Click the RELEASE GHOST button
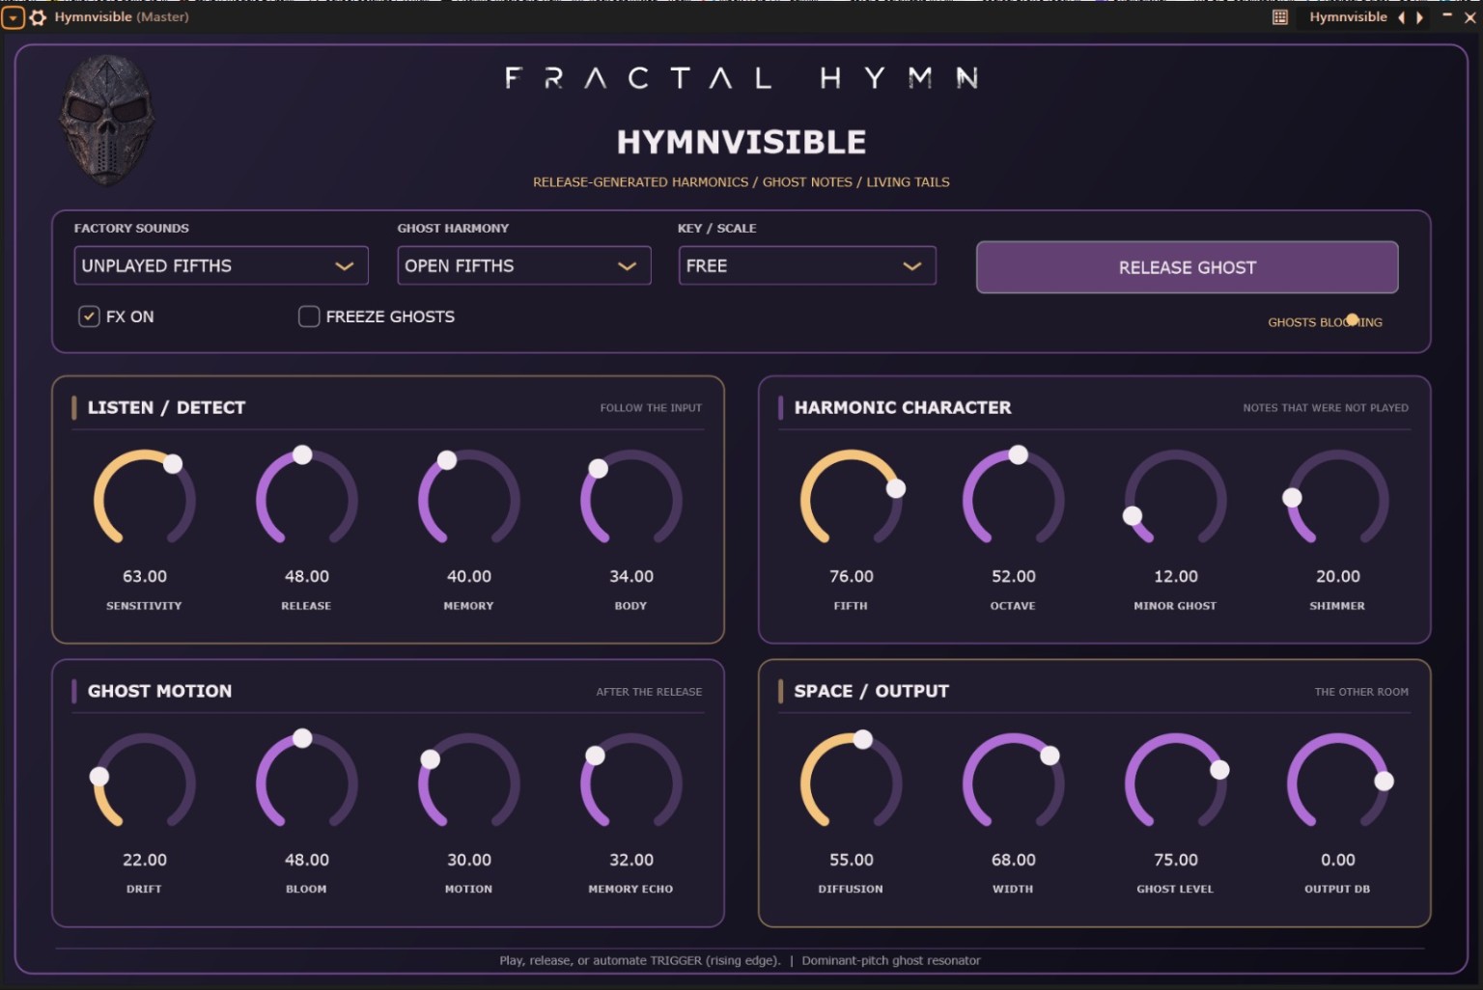Image resolution: width=1483 pixels, height=990 pixels. 1187,267
